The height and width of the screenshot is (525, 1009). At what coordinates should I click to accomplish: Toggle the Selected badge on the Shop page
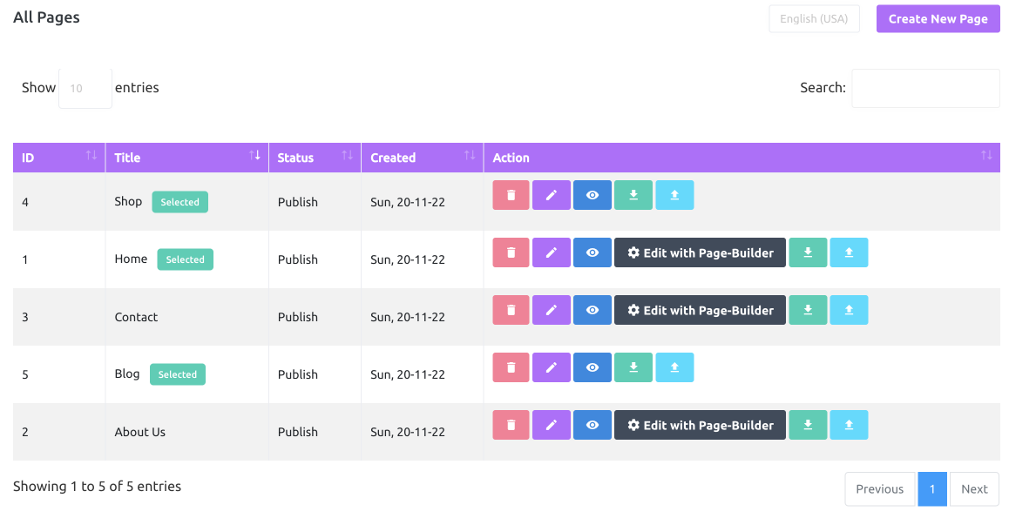coord(179,201)
